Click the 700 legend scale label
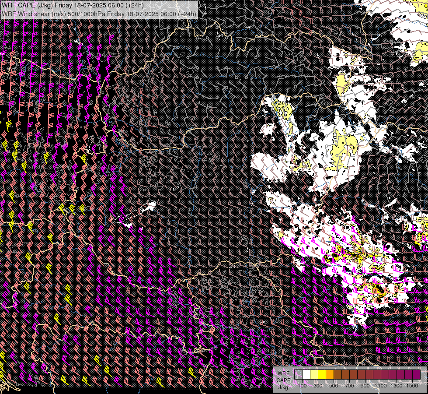The width and height of the screenshot is (428, 394). click(349, 386)
